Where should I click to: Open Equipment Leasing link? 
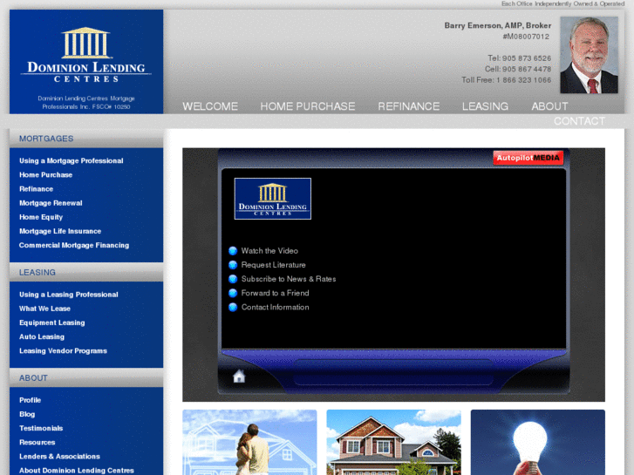pyautogui.click(x=52, y=322)
